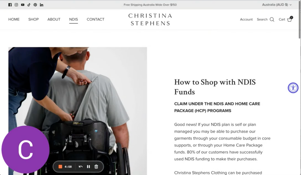Screen dimensions: 301x175
Task: Delete the recording using trash icon
Action: [96, 166]
